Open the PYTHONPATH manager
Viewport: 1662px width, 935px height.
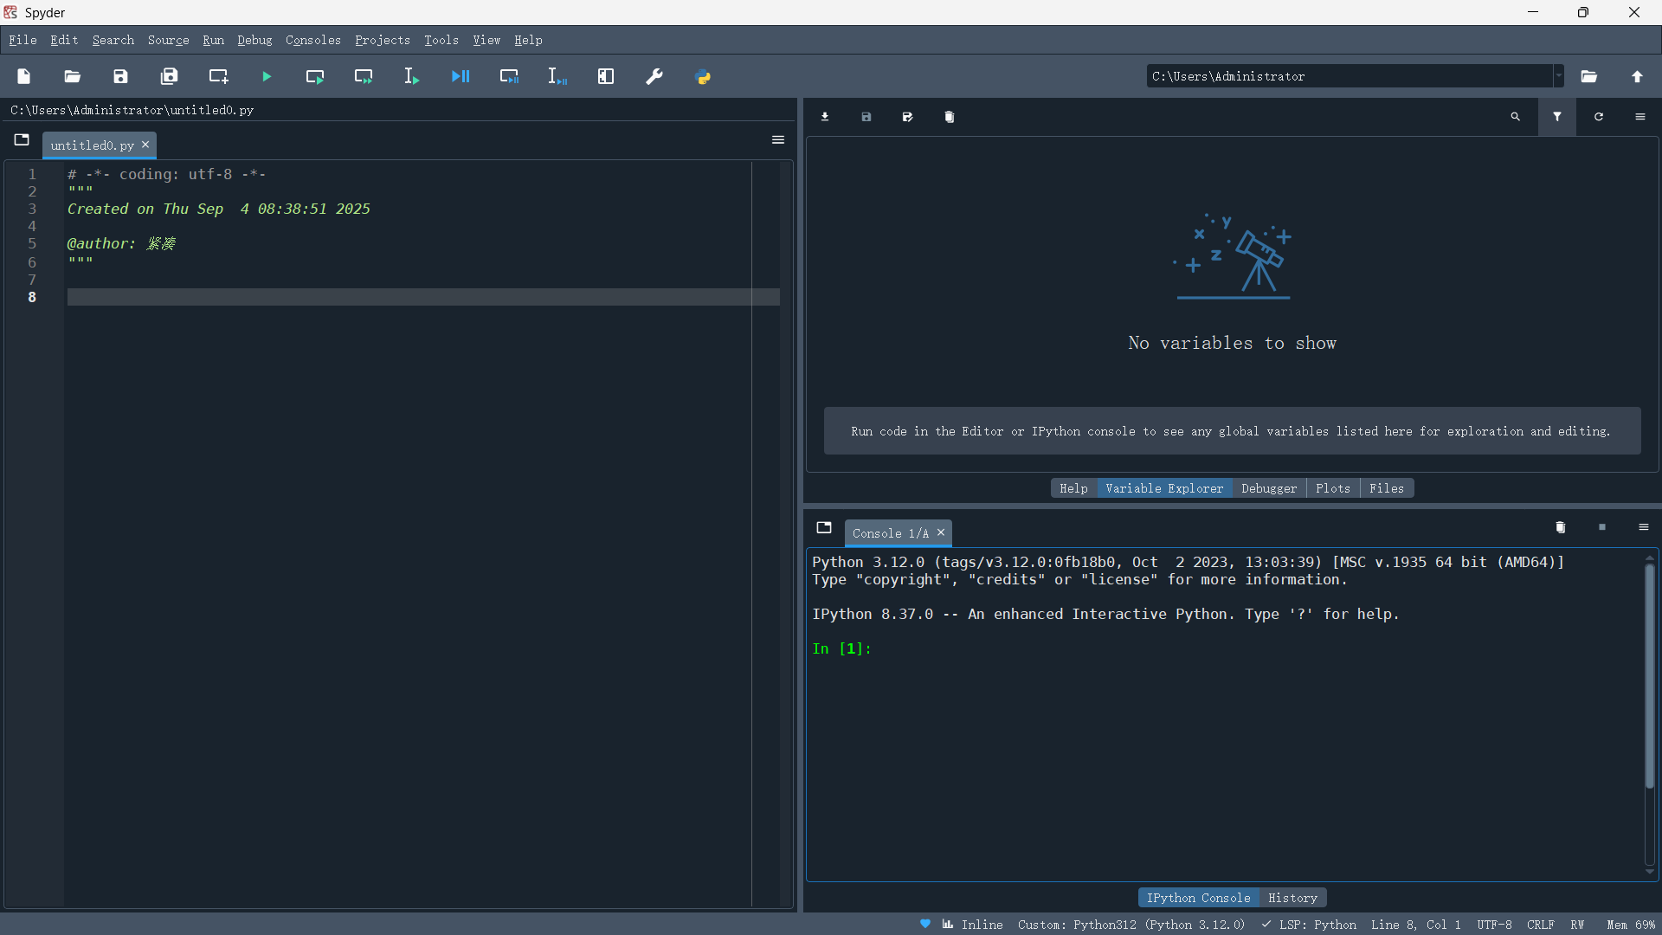coord(704,76)
